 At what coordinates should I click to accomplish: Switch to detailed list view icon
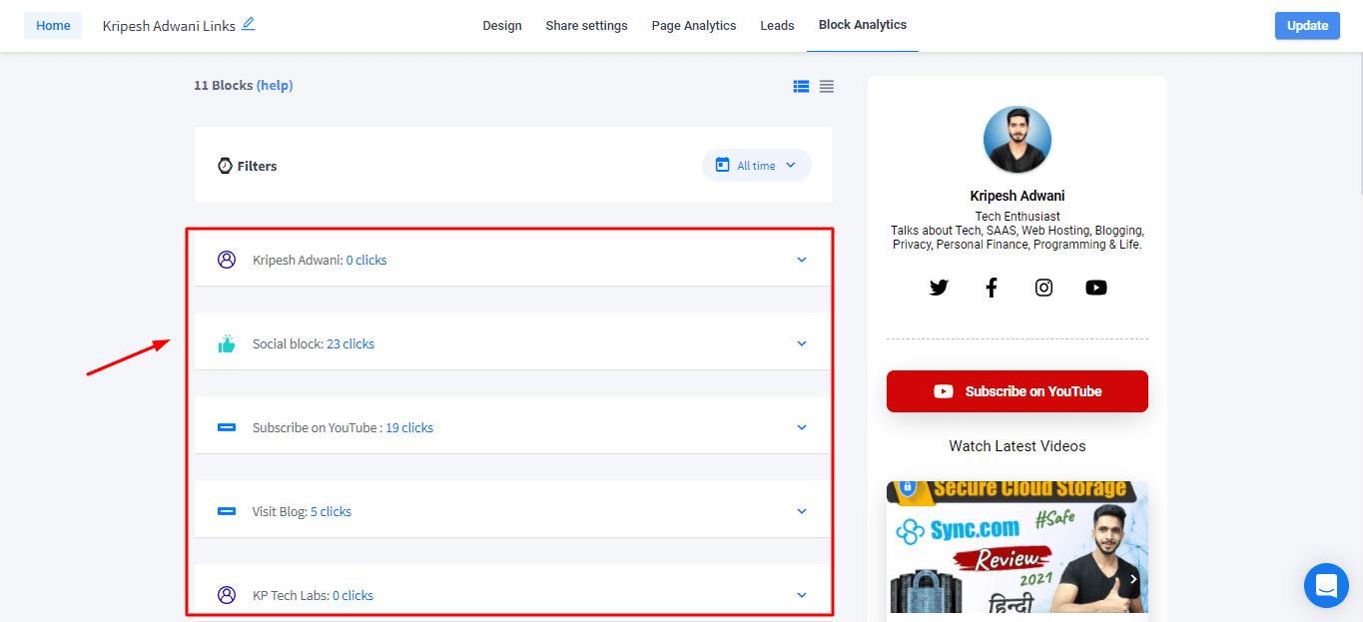[801, 87]
